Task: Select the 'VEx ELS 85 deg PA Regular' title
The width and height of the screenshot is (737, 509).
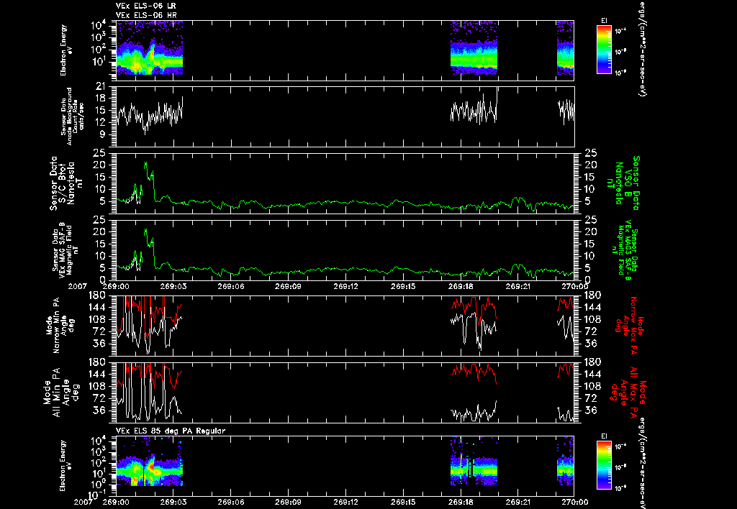Action: 170,431
